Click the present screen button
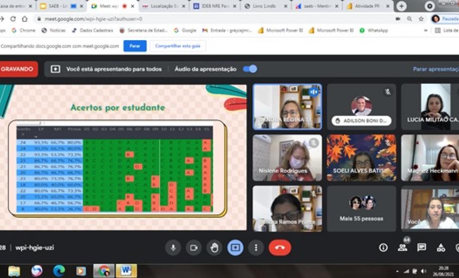 pyautogui.click(x=235, y=247)
